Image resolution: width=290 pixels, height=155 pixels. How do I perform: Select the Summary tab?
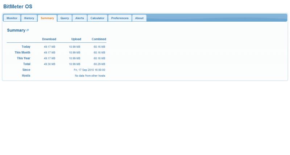coord(47,18)
